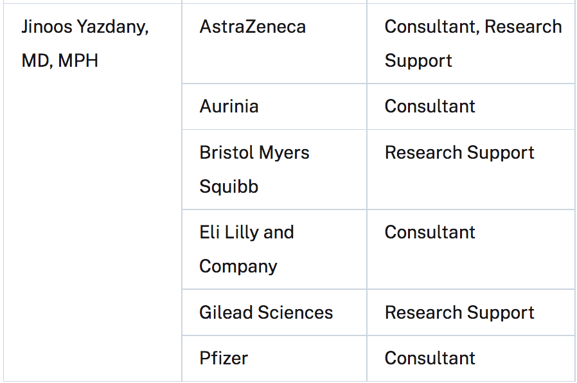Click the name Jinoos Yazdany, MD, MPH
Screen dimensions: 577x383
point(85,44)
